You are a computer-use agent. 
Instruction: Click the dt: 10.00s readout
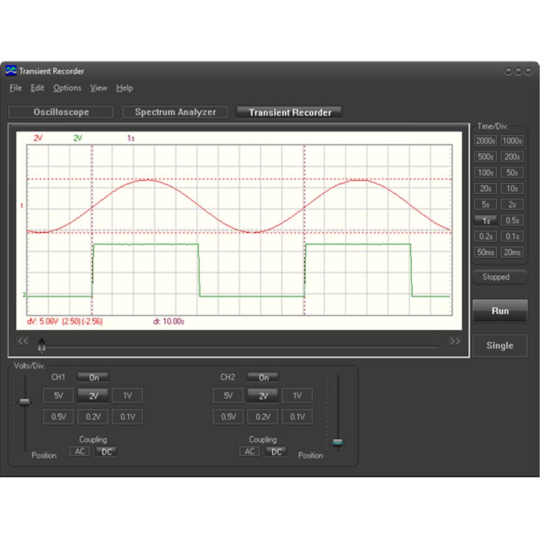pyautogui.click(x=168, y=321)
